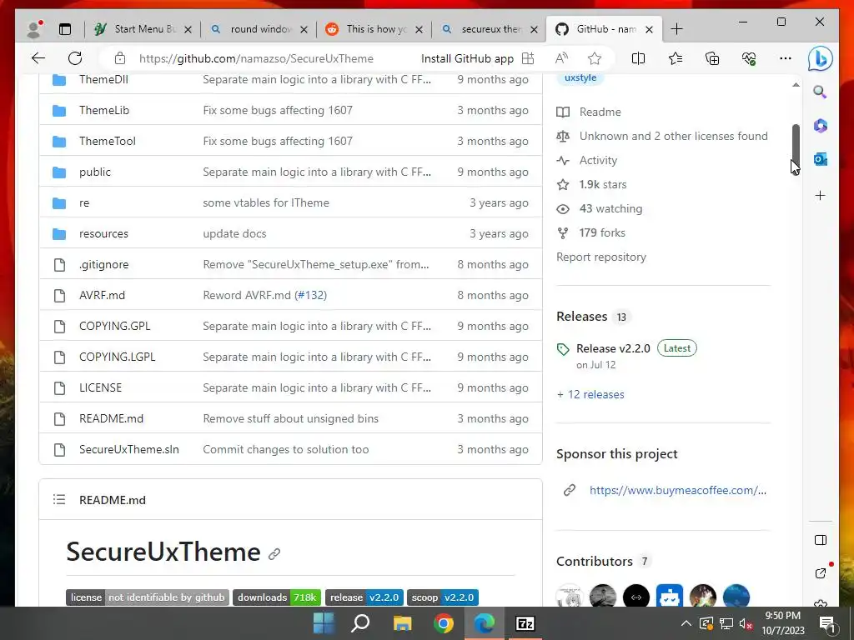The height and width of the screenshot is (640, 854).
Task: Click Report repository link
Action: coord(601,257)
